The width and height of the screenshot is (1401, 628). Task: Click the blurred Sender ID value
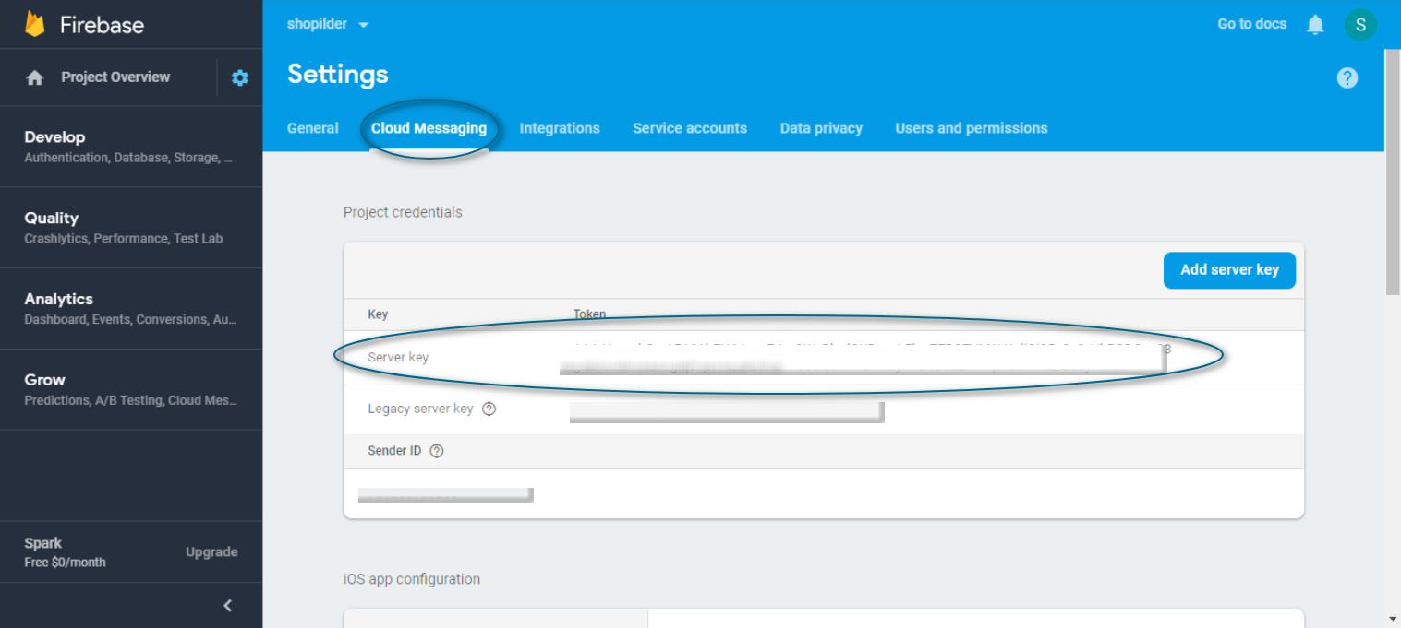(x=446, y=494)
